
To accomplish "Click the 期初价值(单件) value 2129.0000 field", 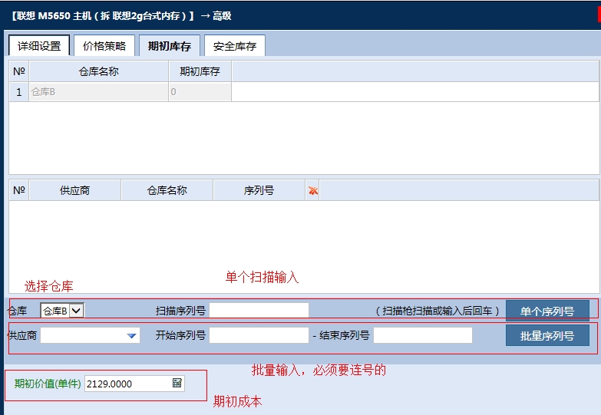I will (x=134, y=384).
